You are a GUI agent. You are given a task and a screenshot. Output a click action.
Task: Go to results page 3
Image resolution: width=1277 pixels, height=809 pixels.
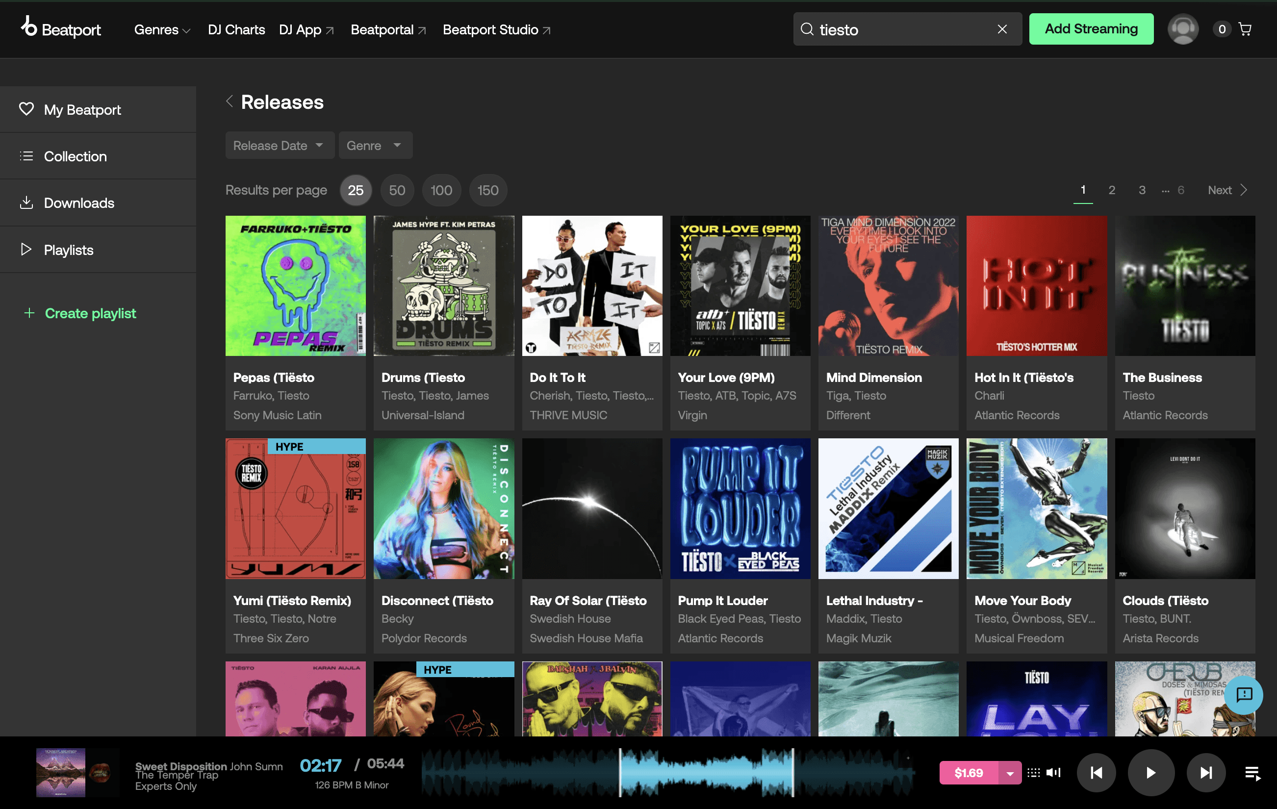(x=1142, y=190)
